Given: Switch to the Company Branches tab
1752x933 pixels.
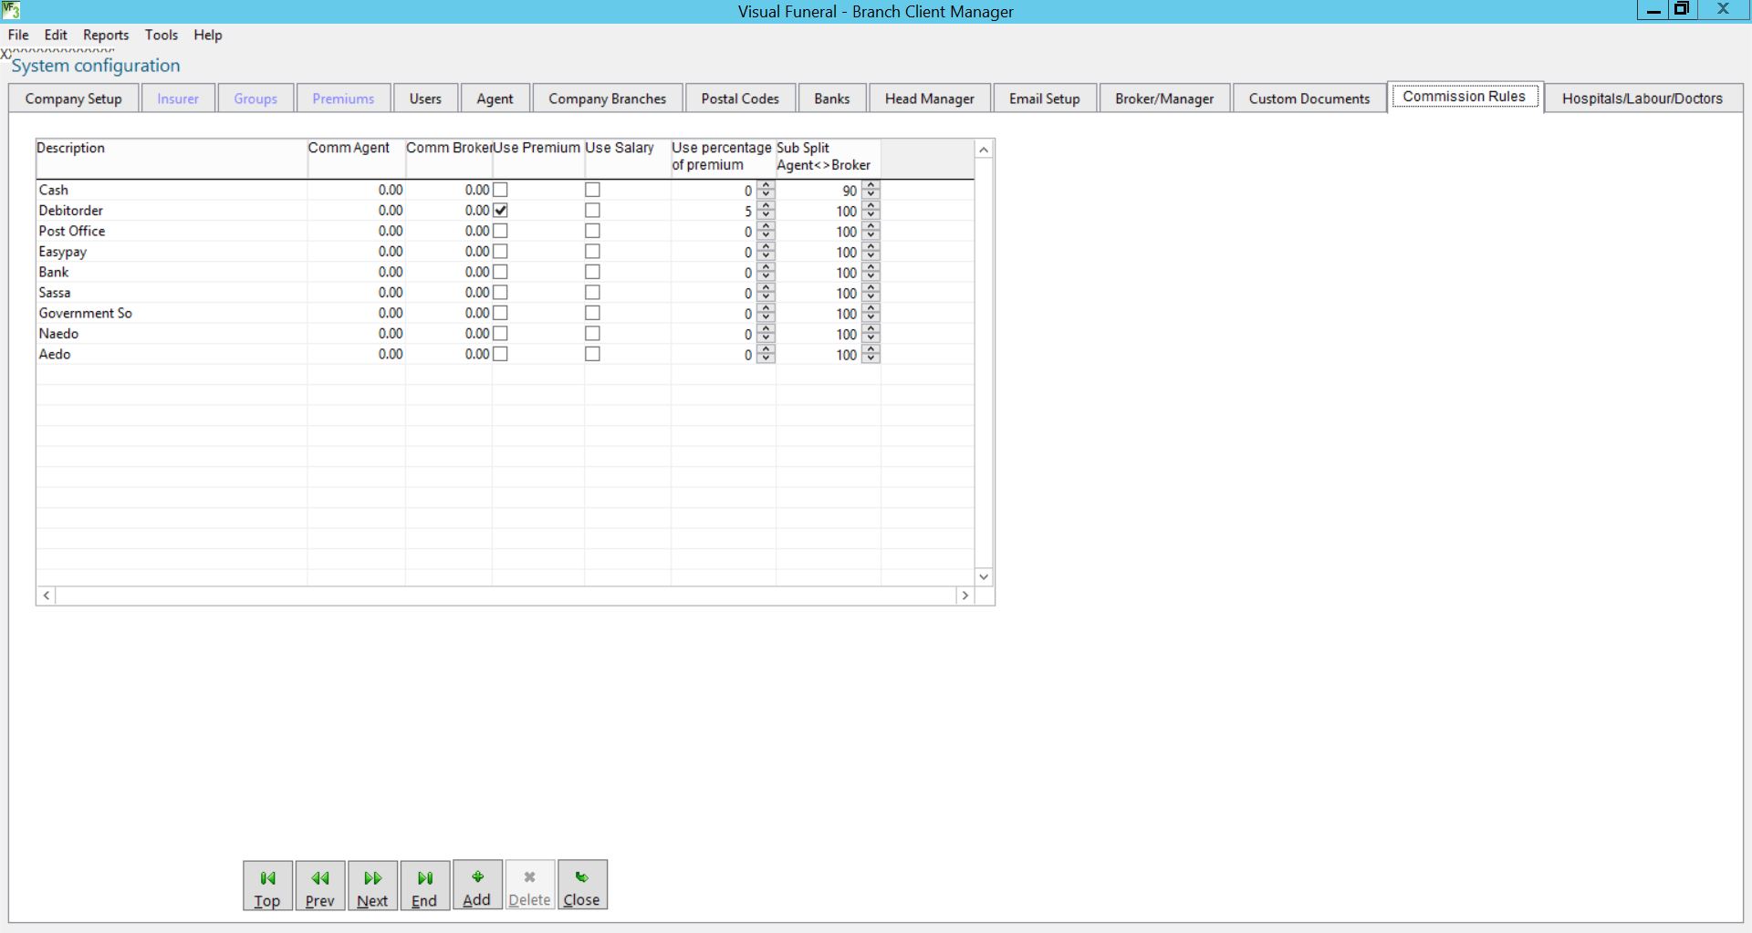Looking at the screenshot, I should click(x=607, y=98).
